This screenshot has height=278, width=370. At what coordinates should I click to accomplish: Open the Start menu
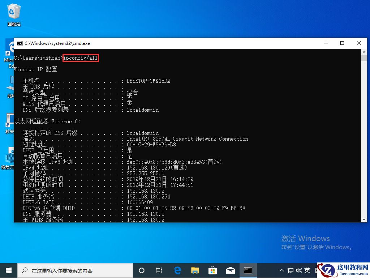(x=8, y=270)
